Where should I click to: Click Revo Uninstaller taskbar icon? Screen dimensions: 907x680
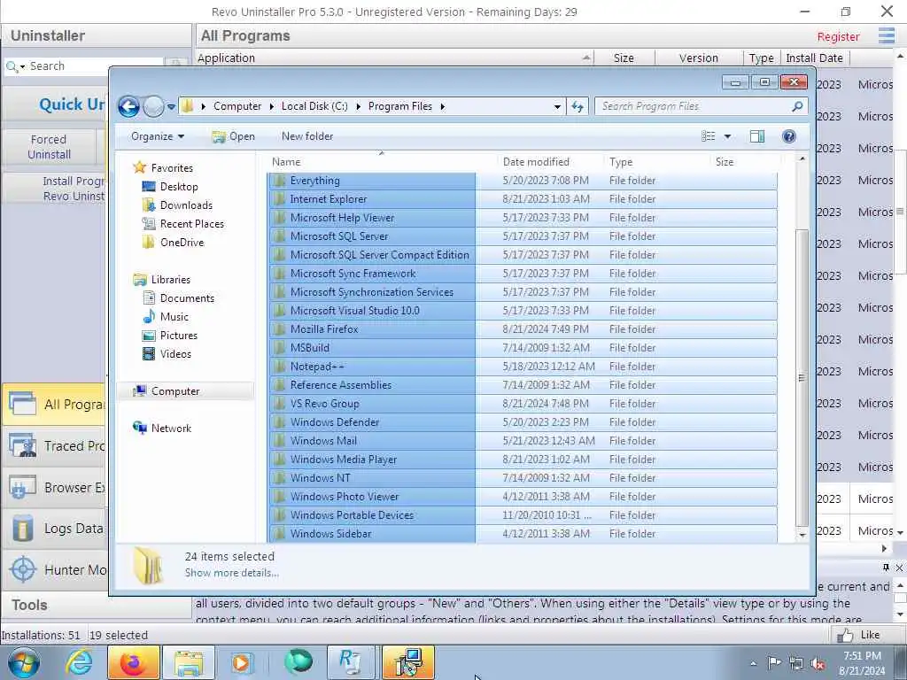349,662
